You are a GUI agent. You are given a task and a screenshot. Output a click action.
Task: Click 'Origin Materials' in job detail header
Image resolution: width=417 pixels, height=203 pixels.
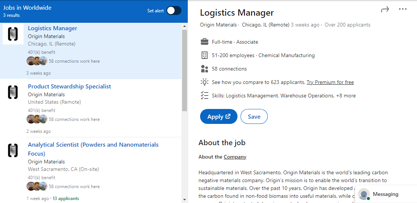(x=218, y=25)
